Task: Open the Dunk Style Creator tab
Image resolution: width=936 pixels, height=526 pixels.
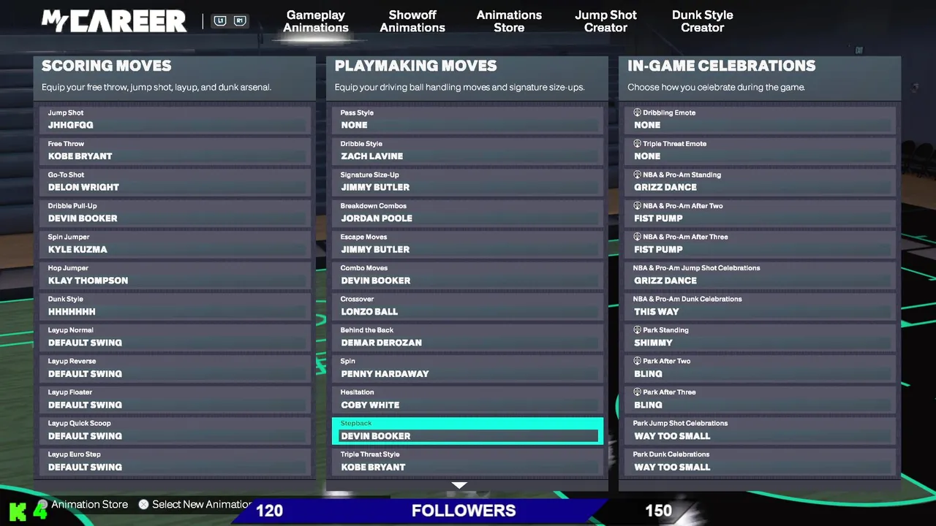Action: (x=702, y=21)
